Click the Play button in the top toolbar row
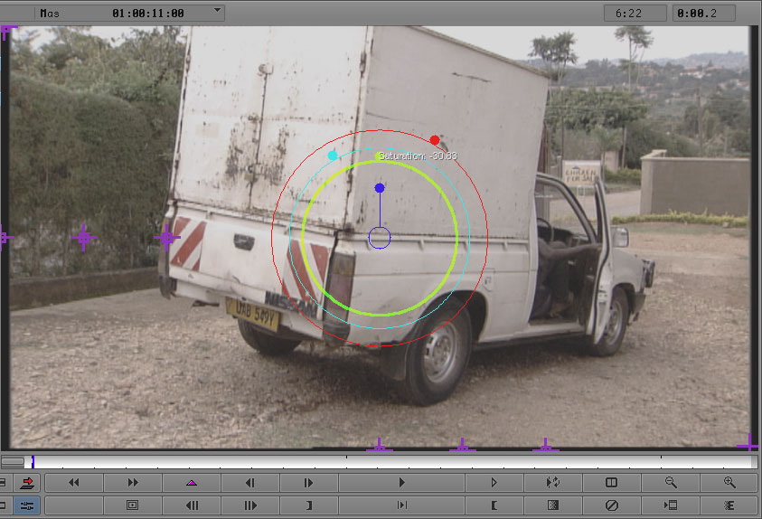The height and width of the screenshot is (519, 762). (402, 483)
